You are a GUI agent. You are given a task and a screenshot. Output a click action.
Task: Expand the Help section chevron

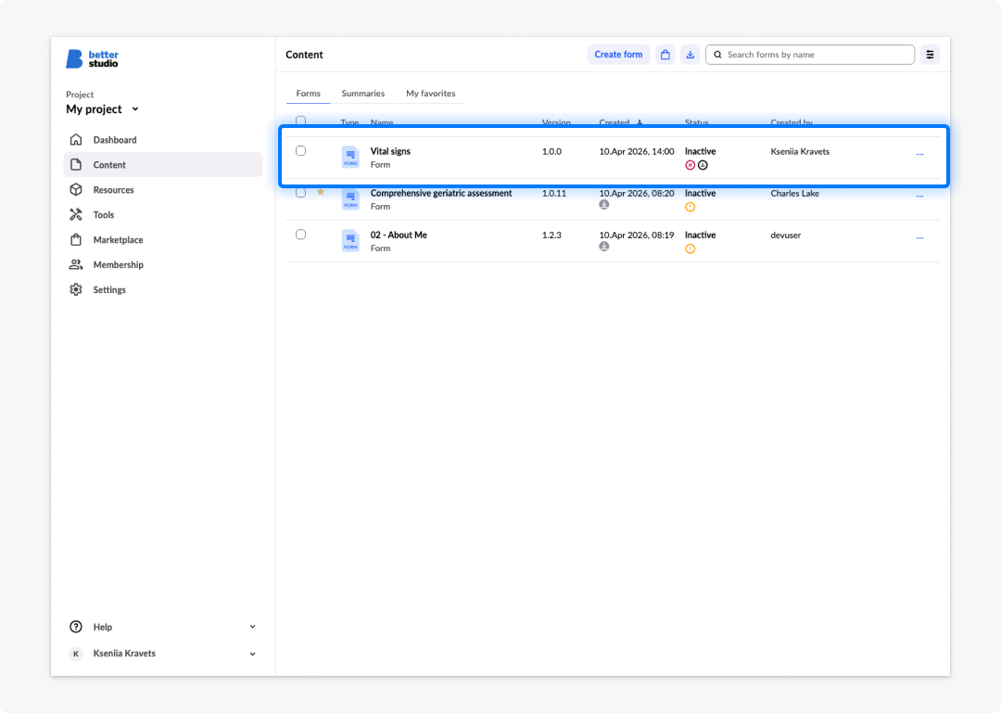[253, 627]
